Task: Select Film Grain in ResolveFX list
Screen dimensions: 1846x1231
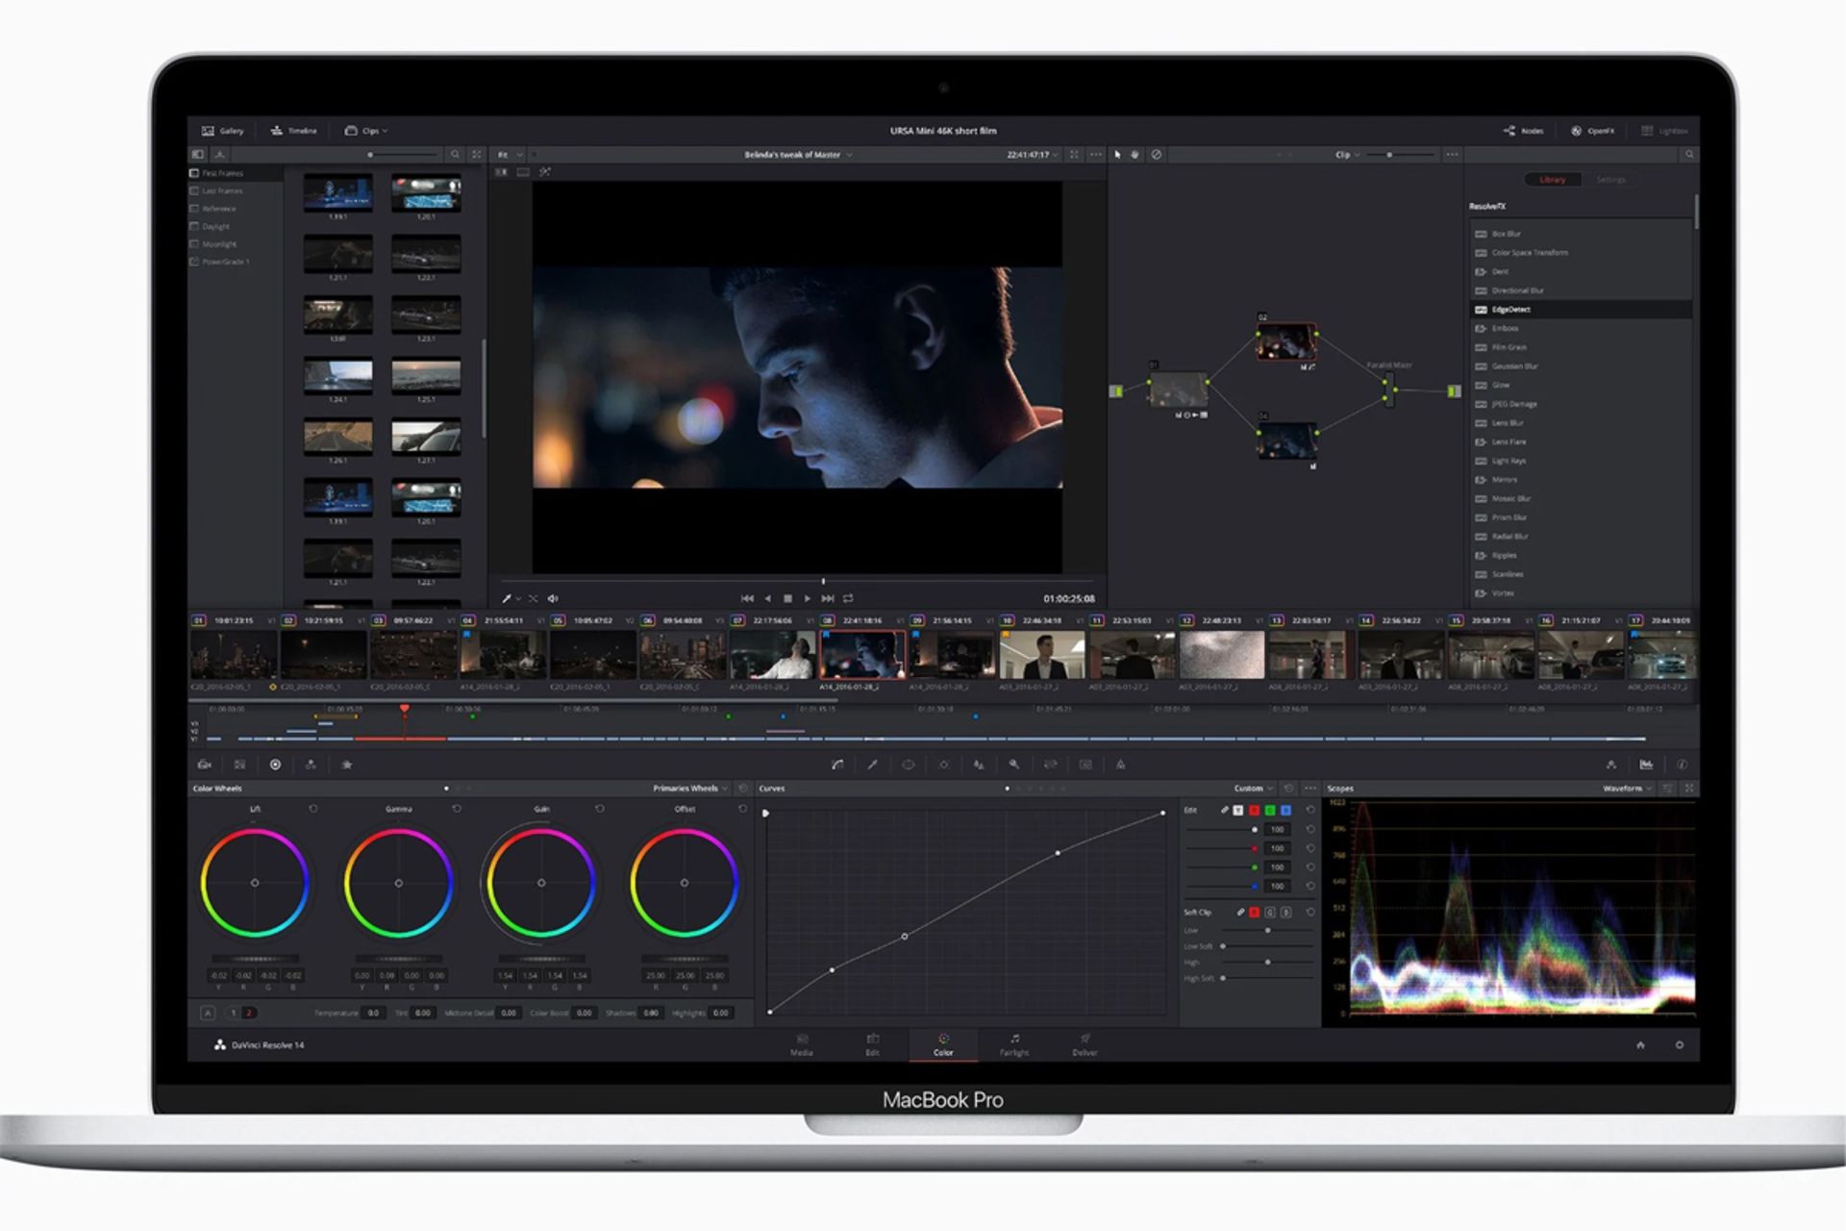Action: [1509, 347]
